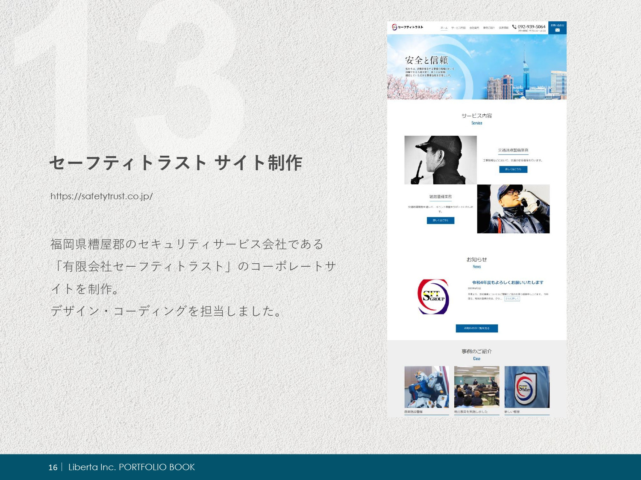Open the robot statue case thumbnail

[426, 387]
